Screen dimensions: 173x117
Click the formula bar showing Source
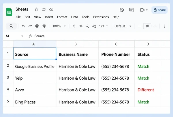point(101,36)
